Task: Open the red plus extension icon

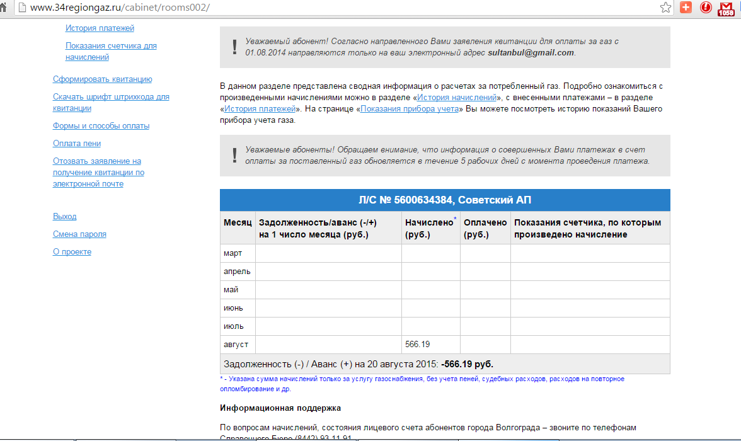Action: [x=686, y=7]
